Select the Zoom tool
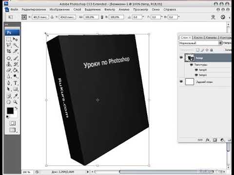 pyautogui.click(x=16, y=102)
